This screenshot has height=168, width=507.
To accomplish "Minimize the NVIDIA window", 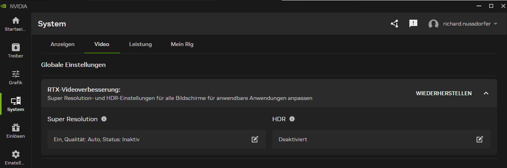I will [480, 6].
